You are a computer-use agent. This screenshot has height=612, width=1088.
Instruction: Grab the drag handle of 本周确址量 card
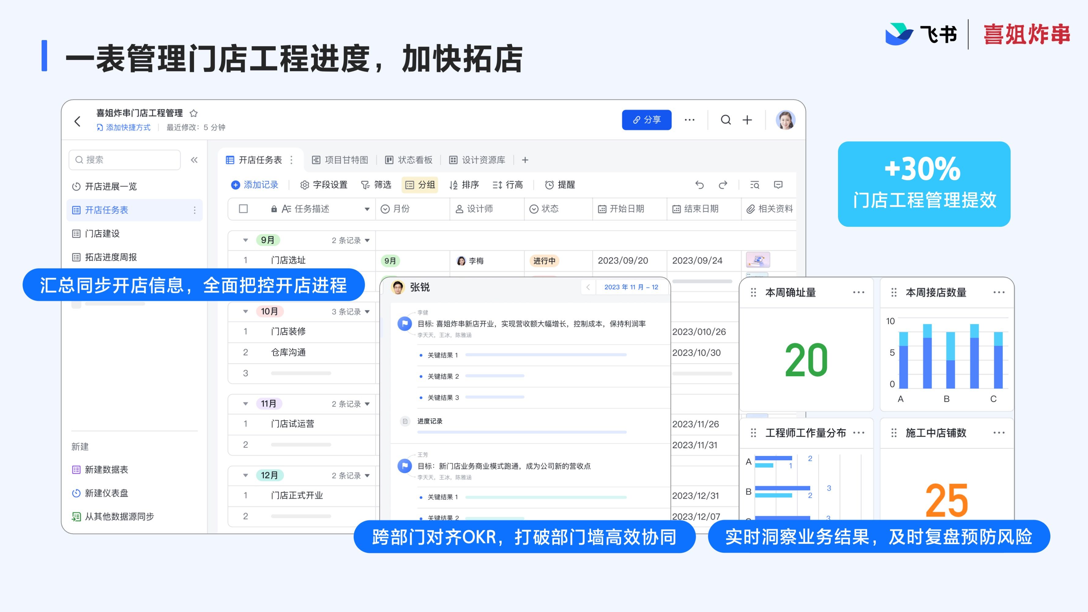(753, 292)
